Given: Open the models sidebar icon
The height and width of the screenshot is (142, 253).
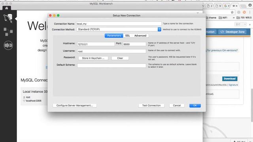Looking at the screenshot, I should point(8,32).
